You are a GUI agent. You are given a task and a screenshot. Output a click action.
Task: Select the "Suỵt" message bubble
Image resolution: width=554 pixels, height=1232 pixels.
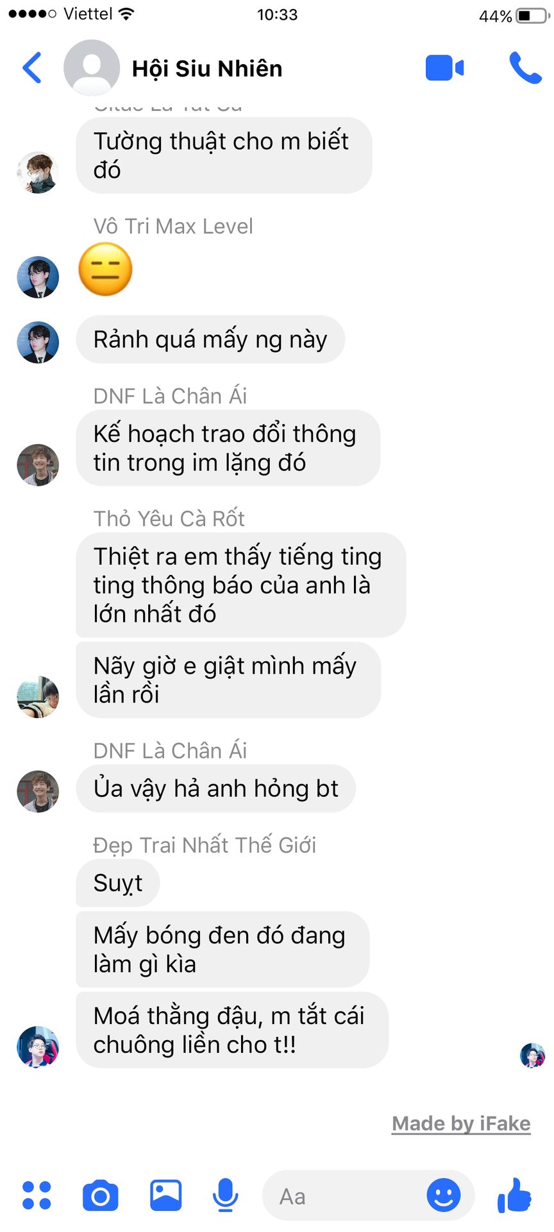[x=118, y=883]
